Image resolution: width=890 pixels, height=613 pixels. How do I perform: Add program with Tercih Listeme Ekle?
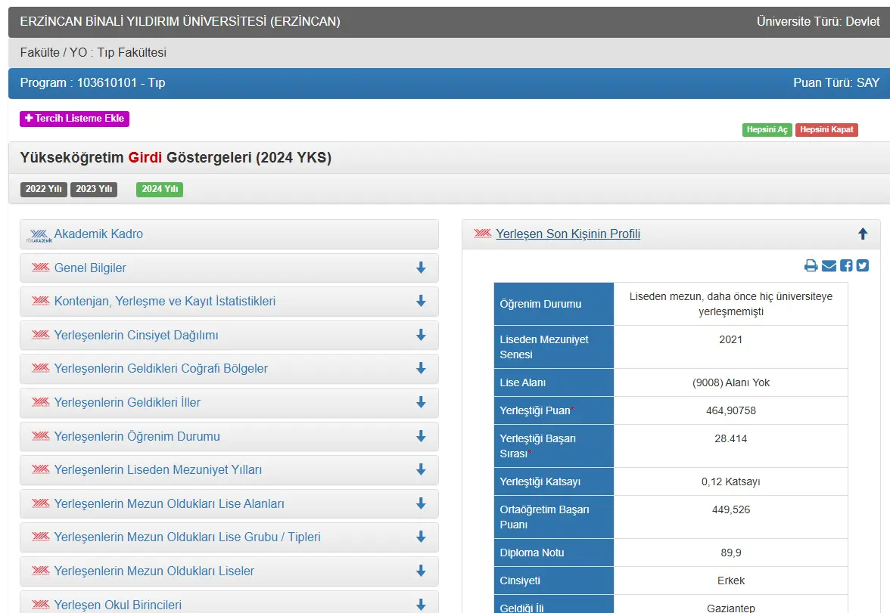coord(74,119)
